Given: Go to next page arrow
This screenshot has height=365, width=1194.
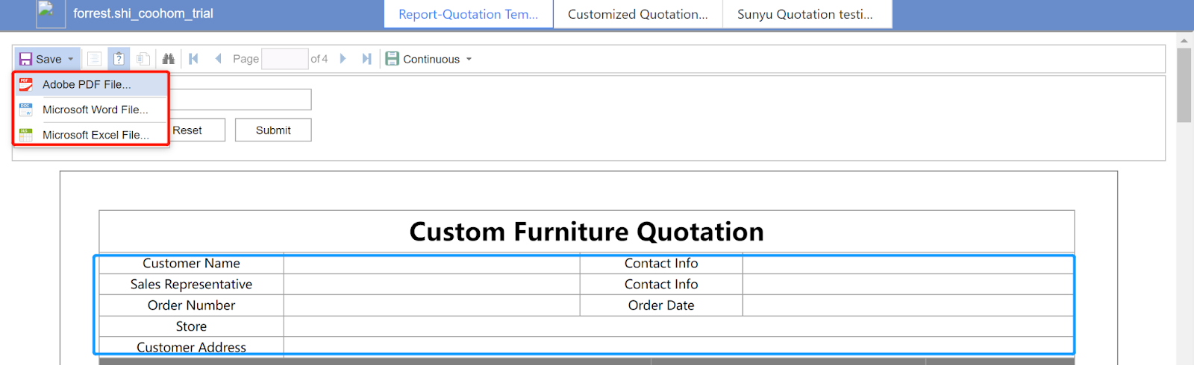Looking at the screenshot, I should [343, 59].
